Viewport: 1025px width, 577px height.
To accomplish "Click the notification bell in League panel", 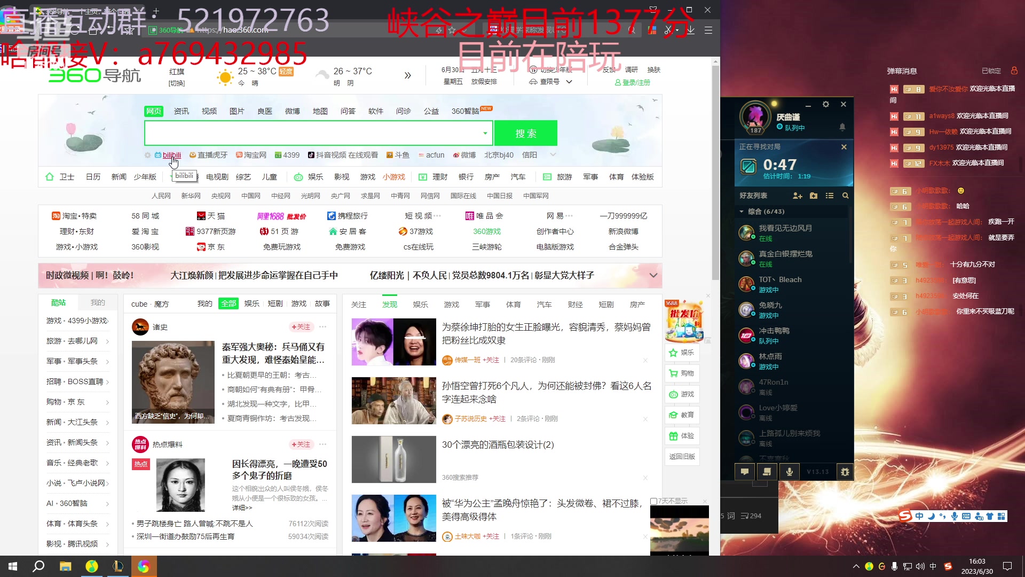I will point(842,127).
